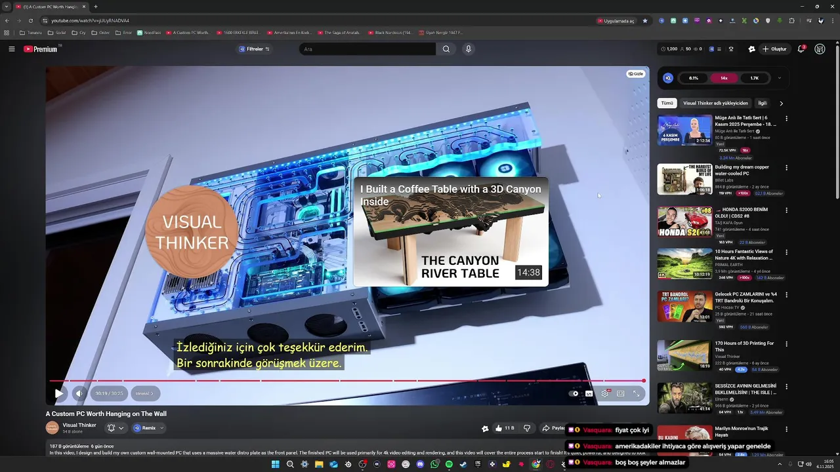Screen dimensions: 840x472
Task: Open Windows Start menu
Action: point(276,464)
